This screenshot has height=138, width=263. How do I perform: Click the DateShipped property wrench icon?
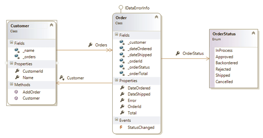[x=122, y=94]
